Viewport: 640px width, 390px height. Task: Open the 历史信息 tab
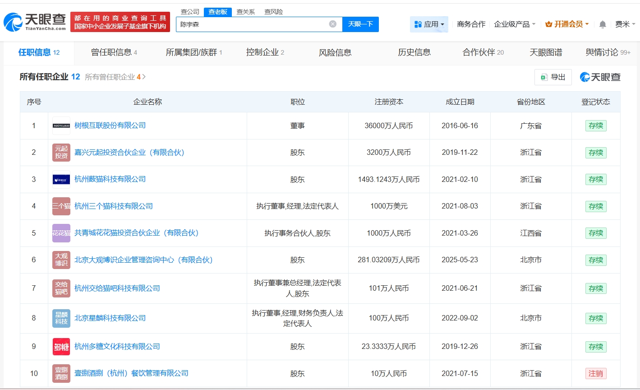tap(414, 52)
